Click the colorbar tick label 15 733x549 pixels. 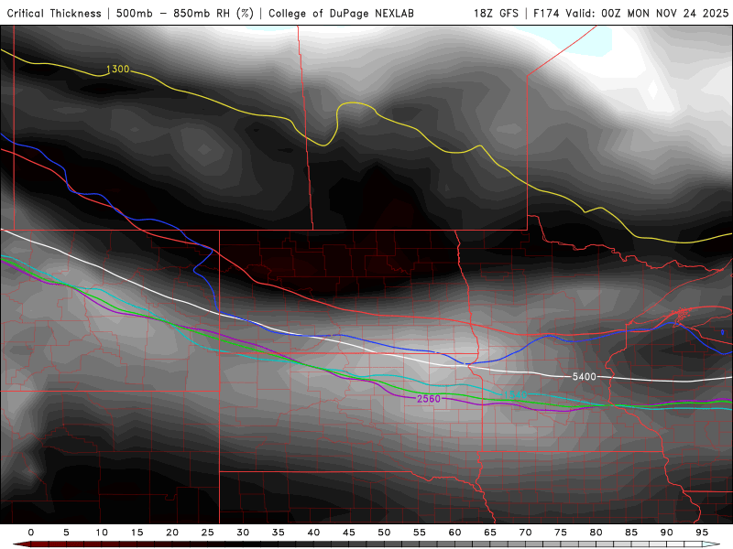click(x=137, y=533)
